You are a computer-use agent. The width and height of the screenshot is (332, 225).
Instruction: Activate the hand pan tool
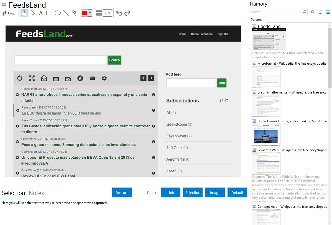pos(24,13)
